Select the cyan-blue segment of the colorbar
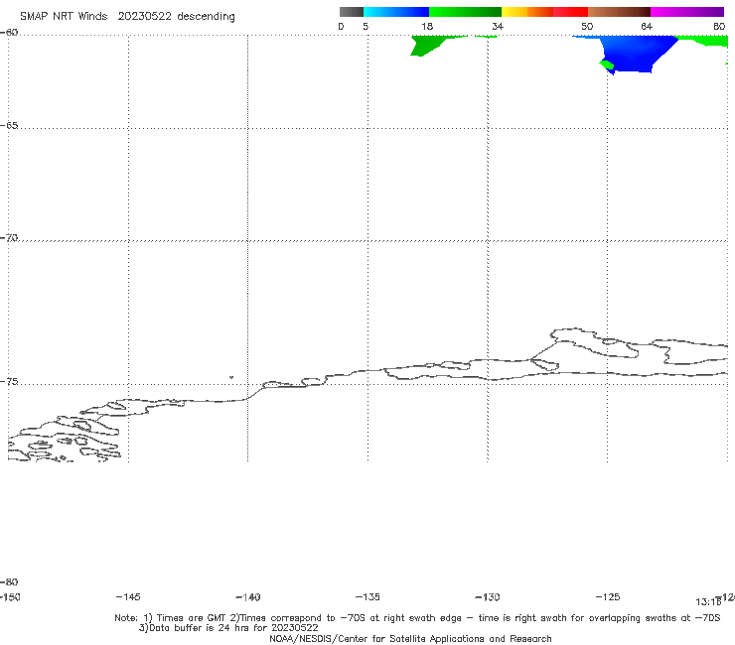This screenshot has height=645, width=735. coord(396,12)
